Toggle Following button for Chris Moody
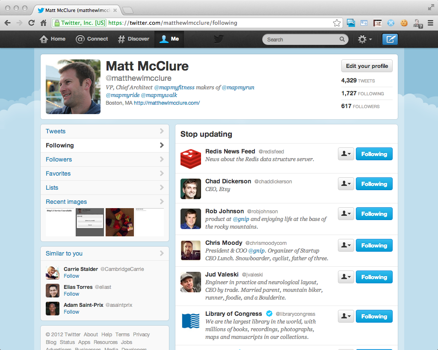The width and height of the screenshot is (438, 350). pyautogui.click(x=374, y=245)
